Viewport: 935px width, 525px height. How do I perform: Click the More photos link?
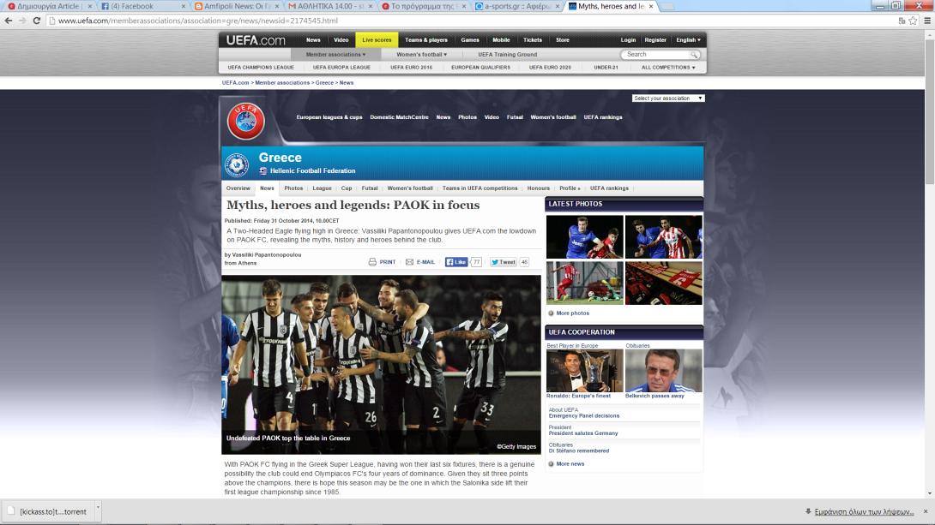572,313
